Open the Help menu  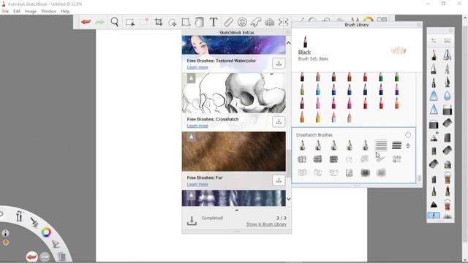[65, 12]
